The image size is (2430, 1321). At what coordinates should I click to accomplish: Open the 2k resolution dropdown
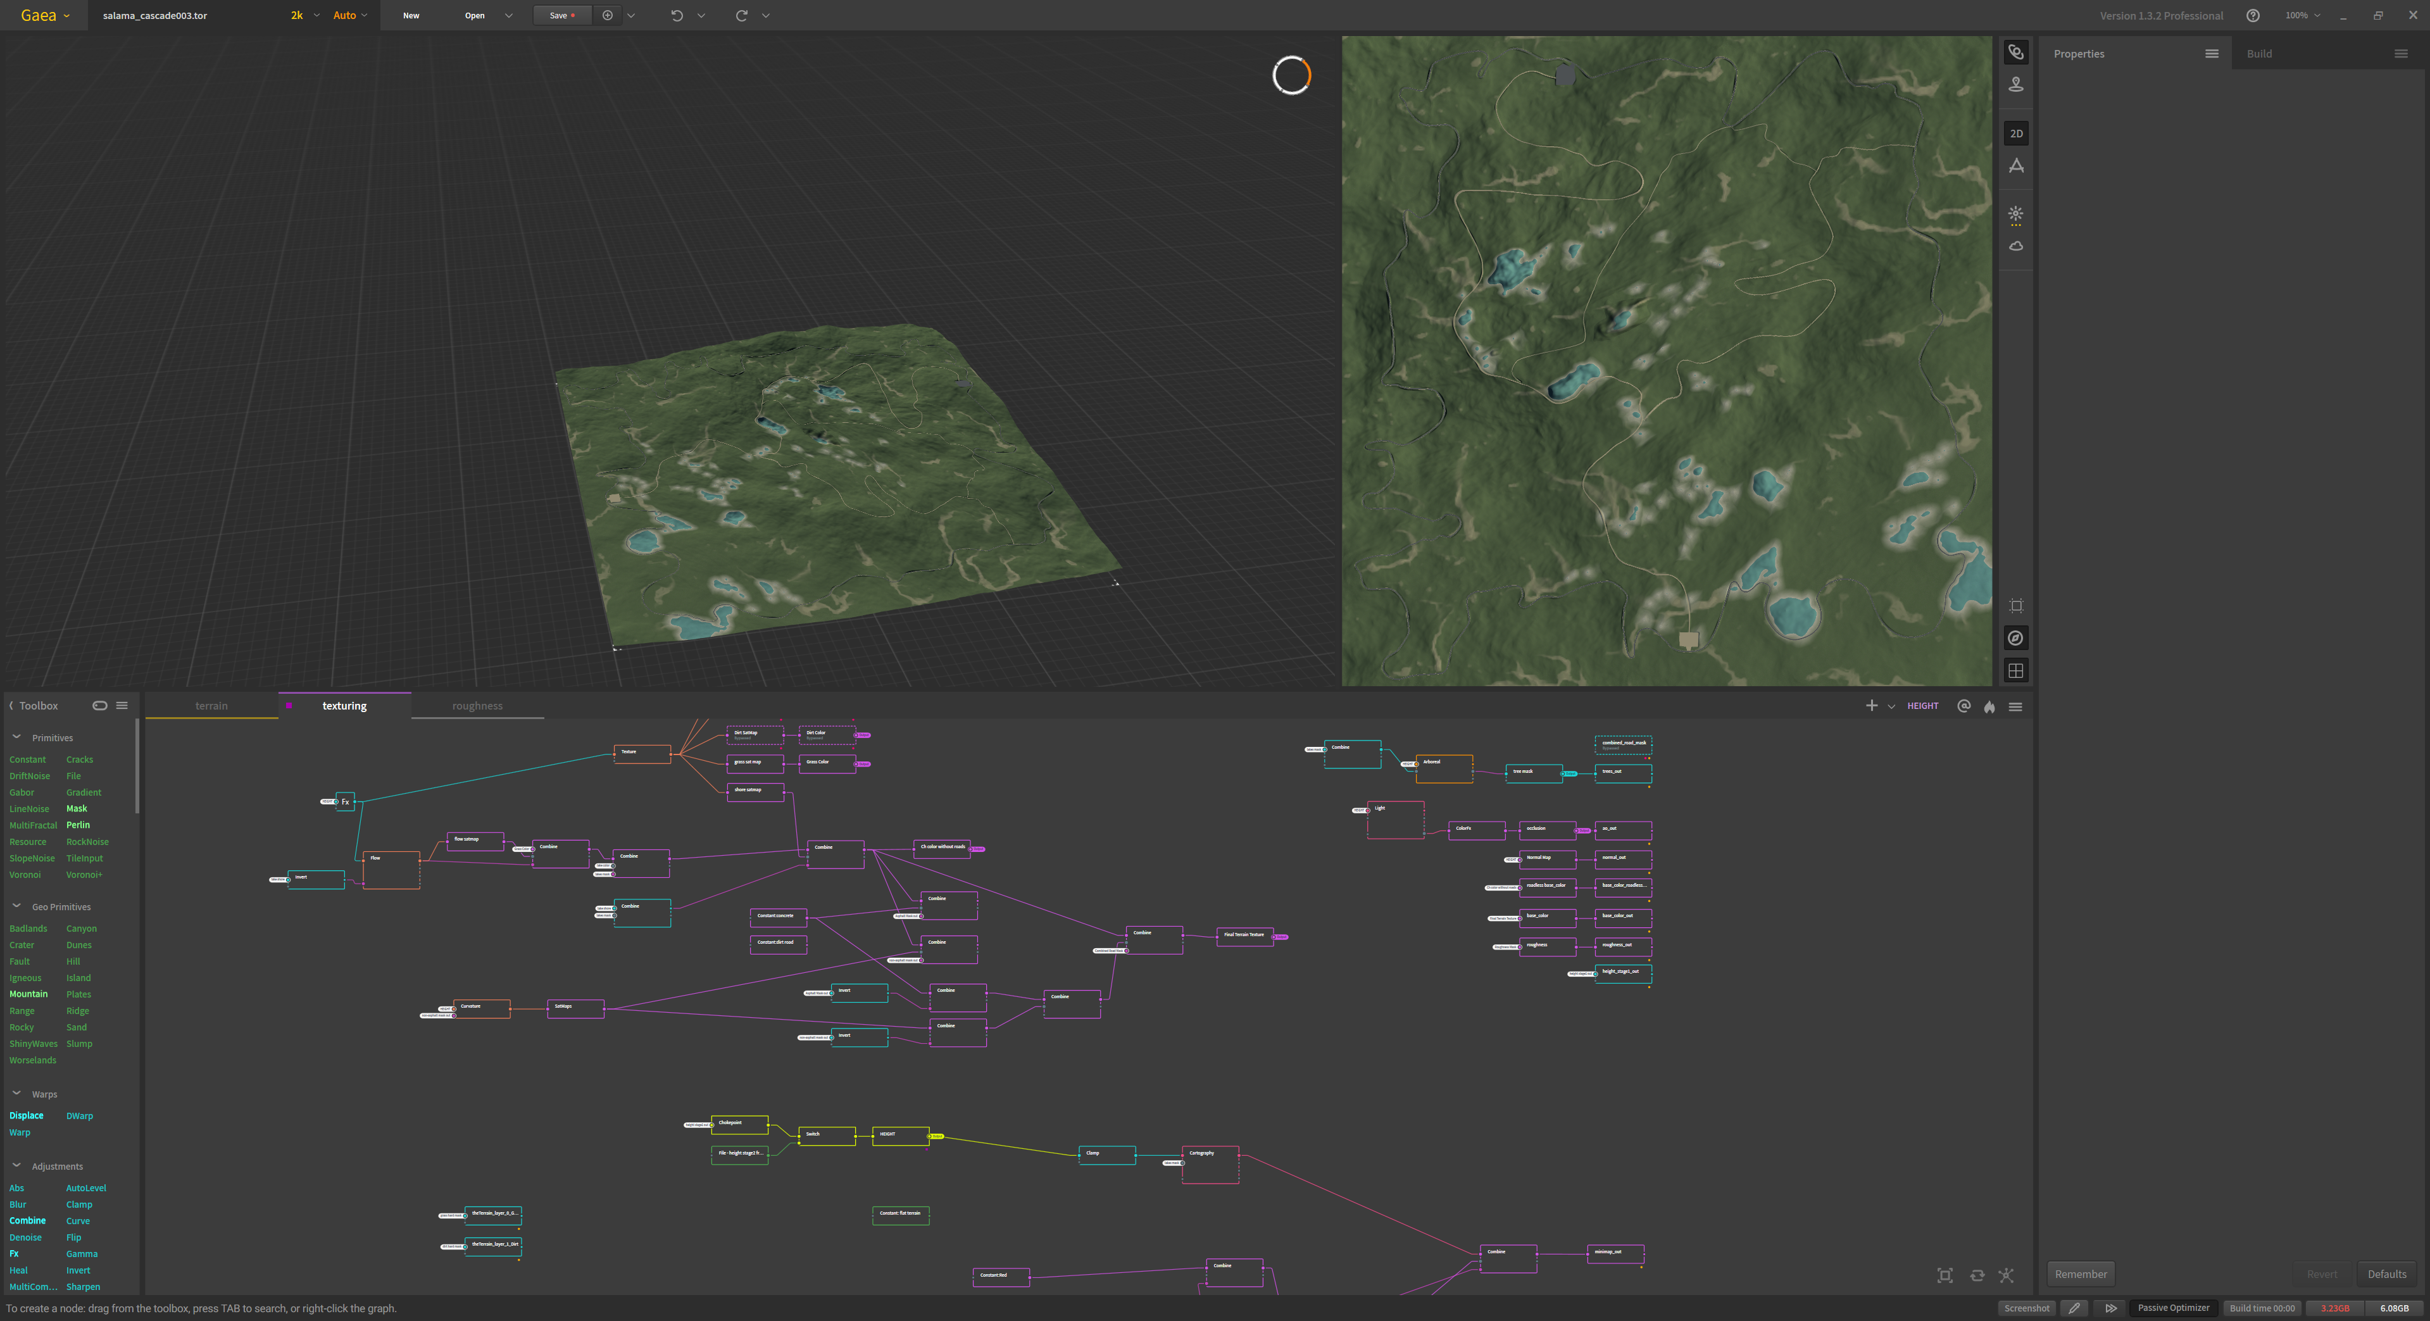pyautogui.click(x=304, y=15)
